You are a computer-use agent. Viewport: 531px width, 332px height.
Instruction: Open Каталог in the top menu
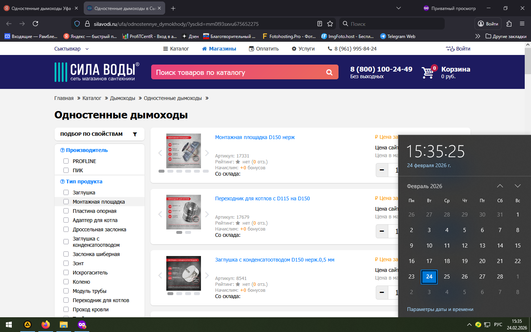[176, 49]
